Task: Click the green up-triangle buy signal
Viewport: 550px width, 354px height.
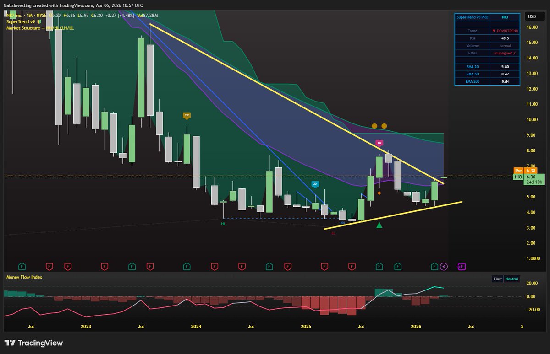Action: click(379, 225)
